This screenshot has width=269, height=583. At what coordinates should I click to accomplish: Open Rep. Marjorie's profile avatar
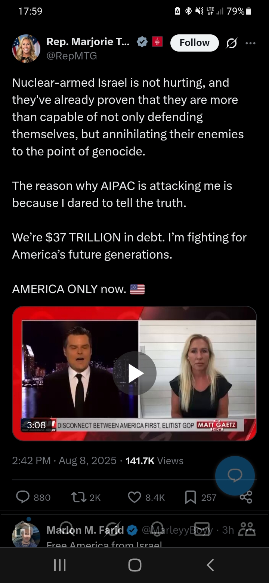26,48
